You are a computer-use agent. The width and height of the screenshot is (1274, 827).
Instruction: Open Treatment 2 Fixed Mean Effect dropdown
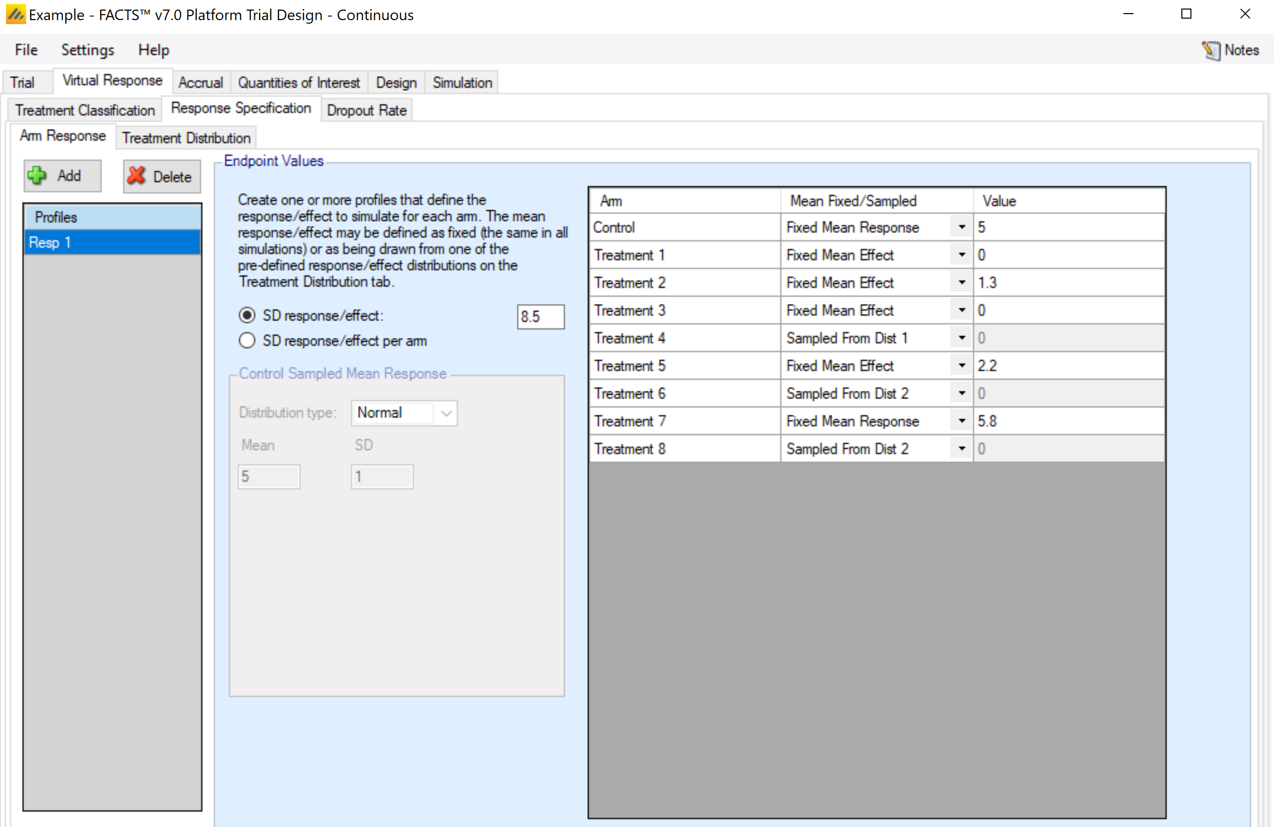pos(961,282)
